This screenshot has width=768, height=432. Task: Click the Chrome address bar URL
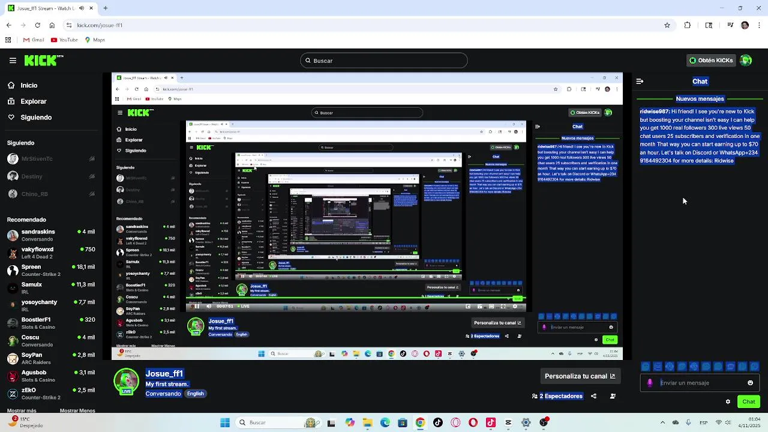100,25
